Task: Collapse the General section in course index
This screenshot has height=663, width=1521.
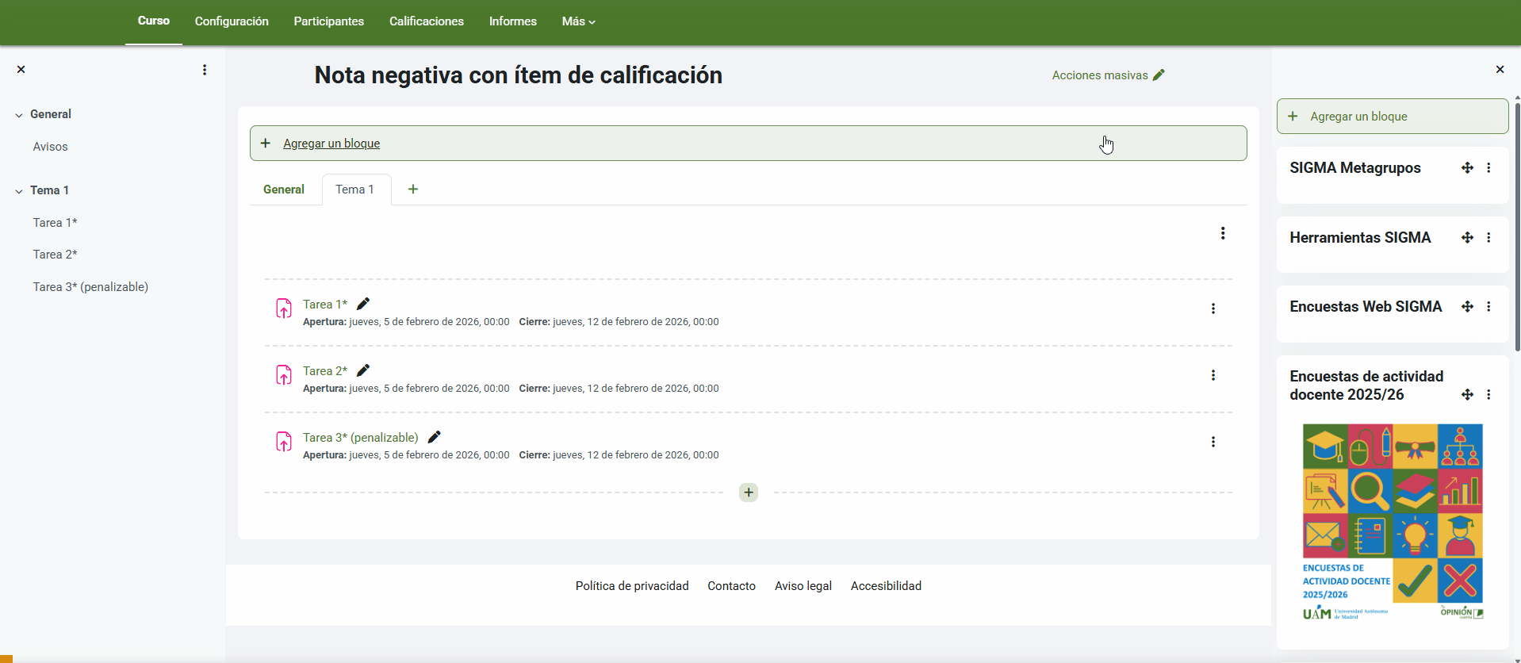Action: tap(19, 115)
